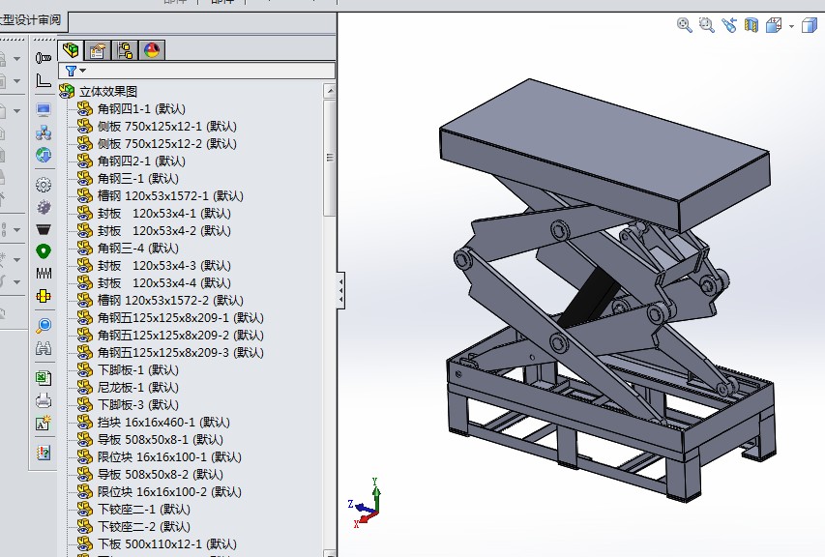Select component 挡块 16x16x460-1
Screen dimensions: 825x557
point(163,422)
